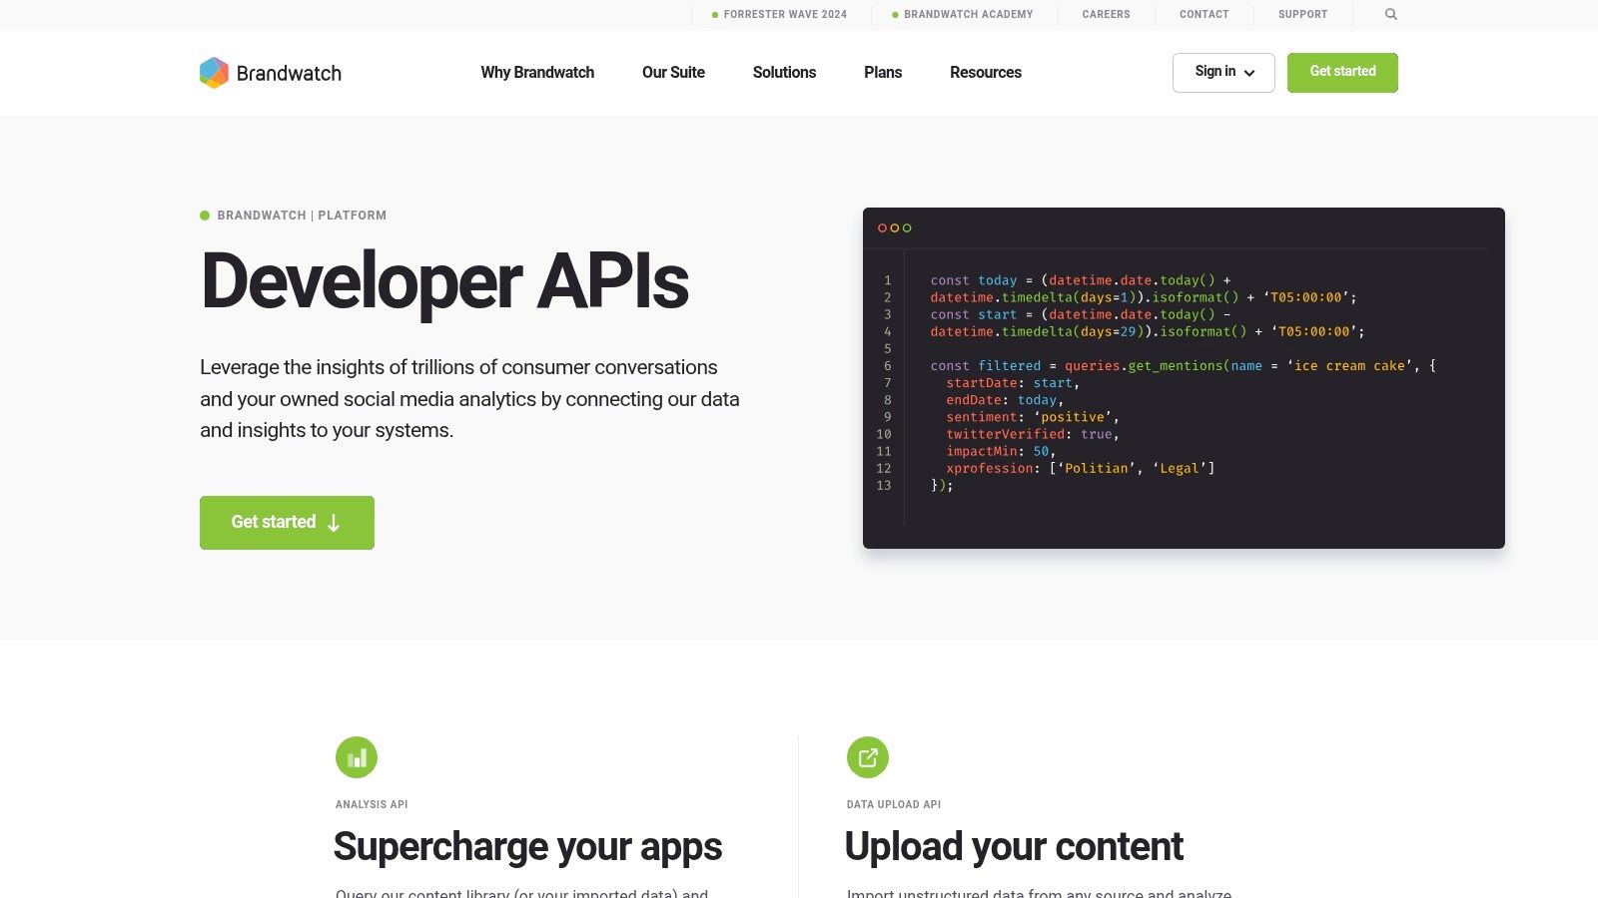Click the green dot in code window
The image size is (1598, 898).
[x=907, y=228]
